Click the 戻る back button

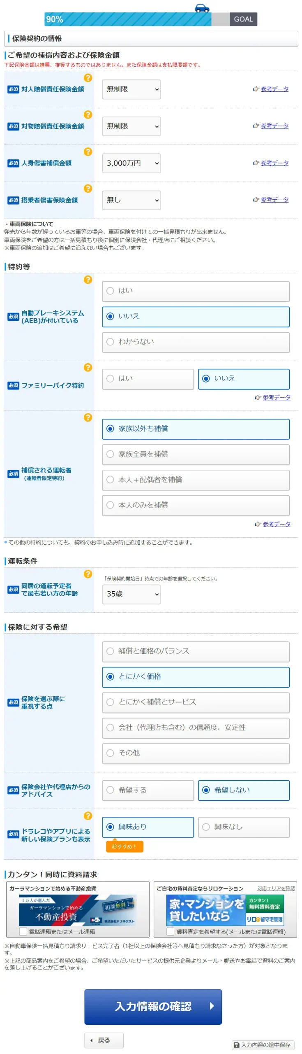(x=104, y=1040)
